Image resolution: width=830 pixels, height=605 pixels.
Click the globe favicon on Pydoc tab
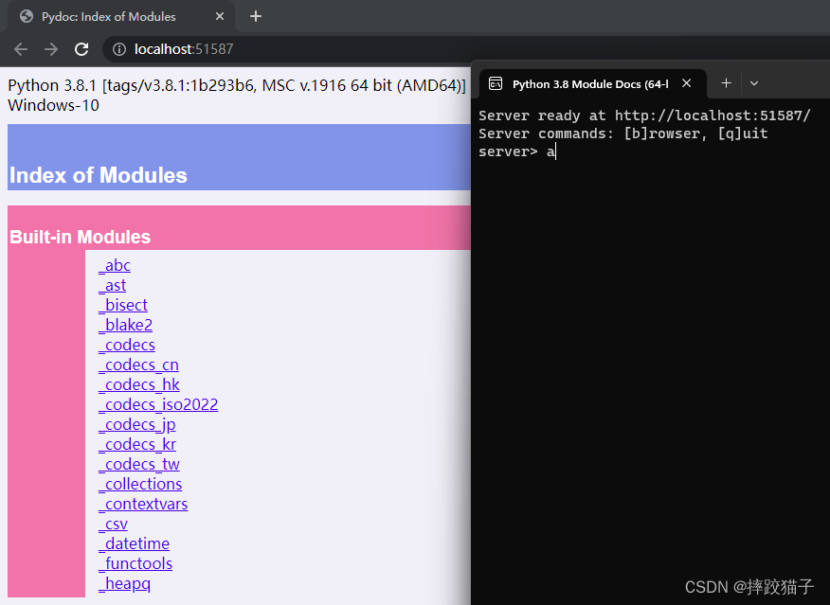pos(26,16)
